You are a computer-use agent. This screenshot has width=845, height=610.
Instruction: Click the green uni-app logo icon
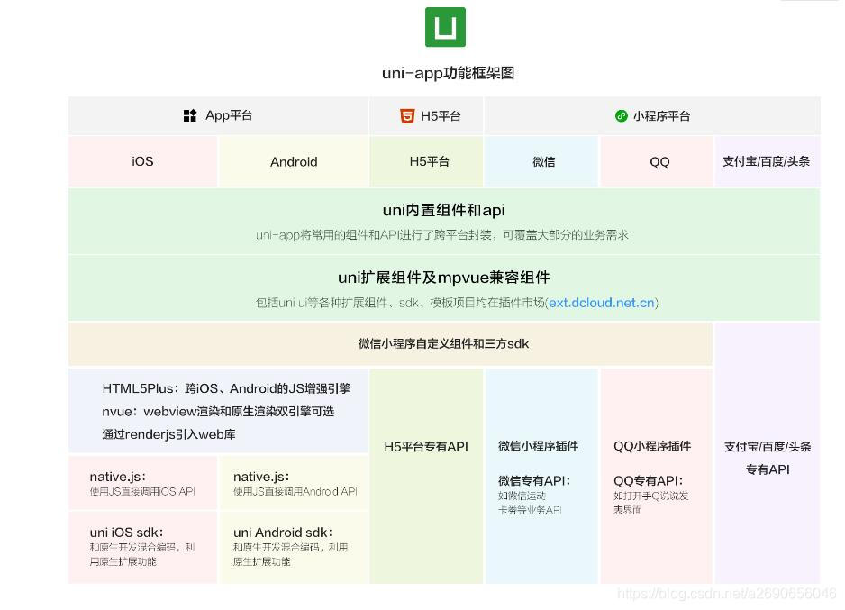[445, 27]
